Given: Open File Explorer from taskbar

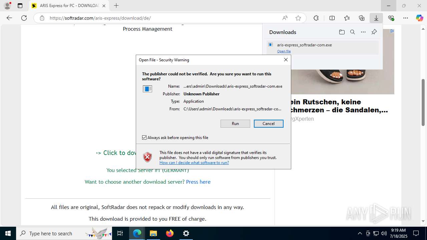Looking at the screenshot, I should 153,233.
